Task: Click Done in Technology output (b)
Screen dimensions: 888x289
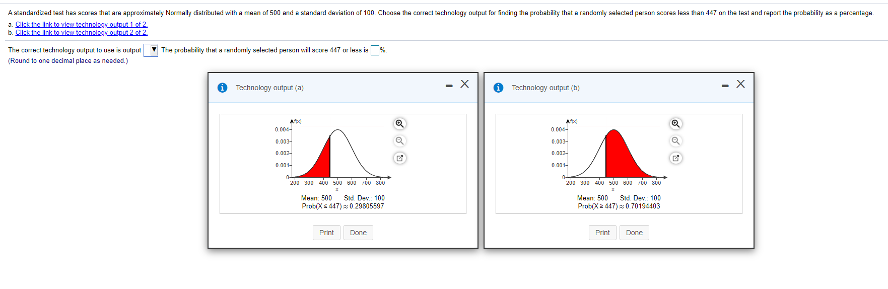Action: (634, 233)
